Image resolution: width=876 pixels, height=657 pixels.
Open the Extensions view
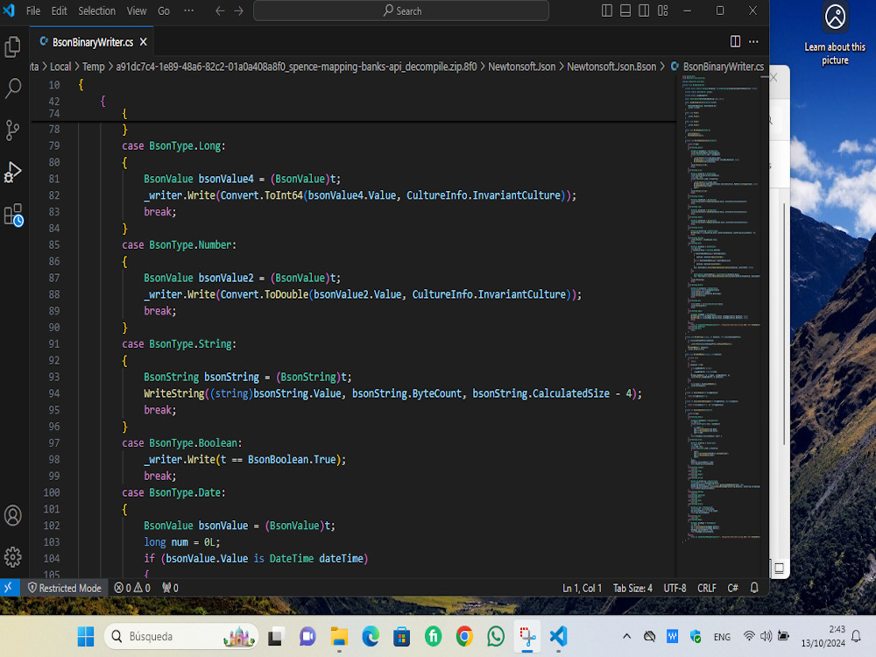tap(13, 214)
